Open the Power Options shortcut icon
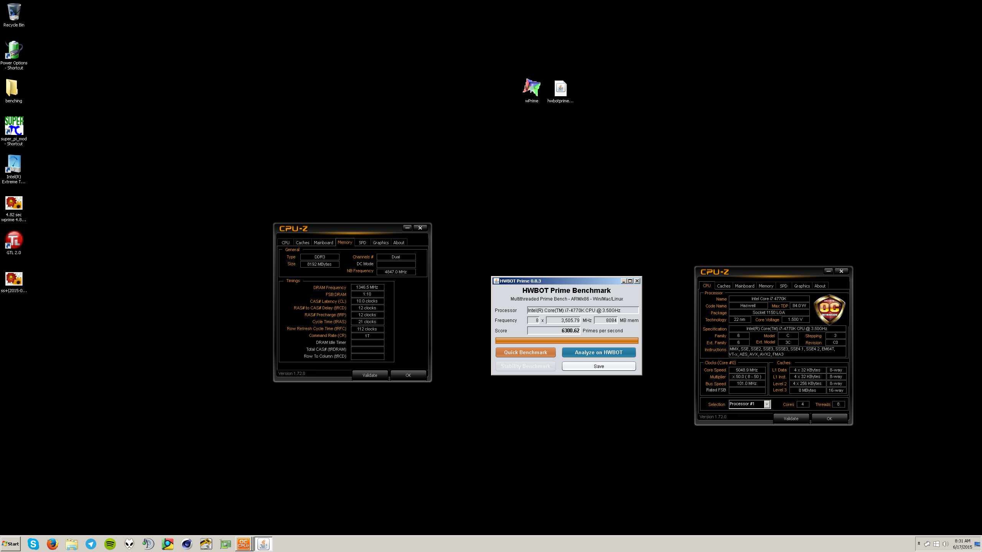Viewport: 982px width, 552px height. pyautogui.click(x=14, y=55)
